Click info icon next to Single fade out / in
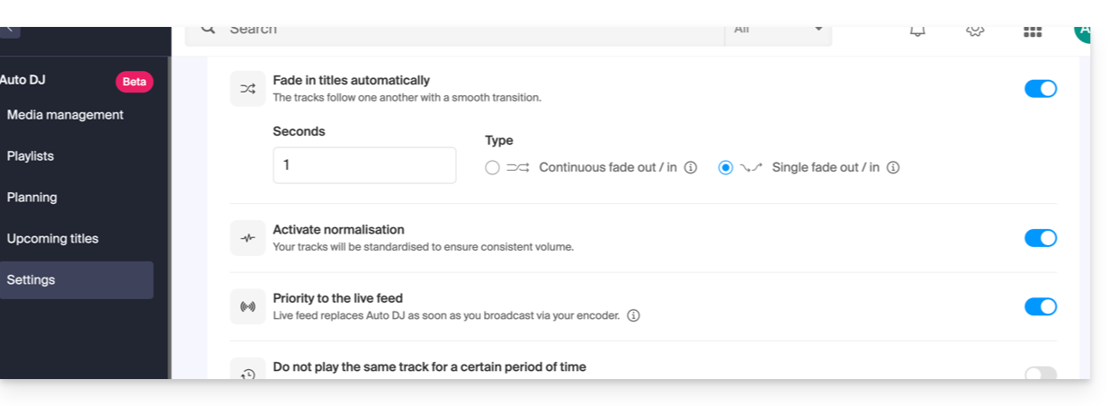This screenshot has width=1118, height=406. [x=893, y=168]
